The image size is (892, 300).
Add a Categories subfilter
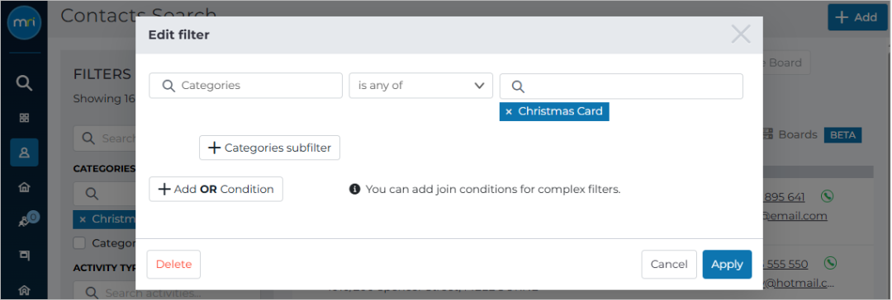click(x=269, y=148)
